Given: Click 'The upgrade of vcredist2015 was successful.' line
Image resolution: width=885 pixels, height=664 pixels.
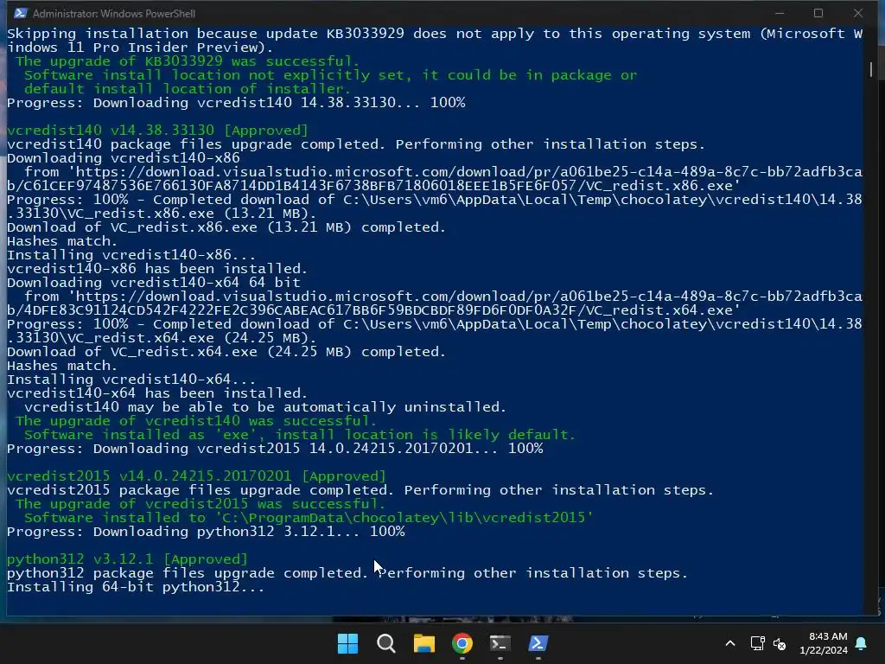Looking at the screenshot, I should 201,504.
